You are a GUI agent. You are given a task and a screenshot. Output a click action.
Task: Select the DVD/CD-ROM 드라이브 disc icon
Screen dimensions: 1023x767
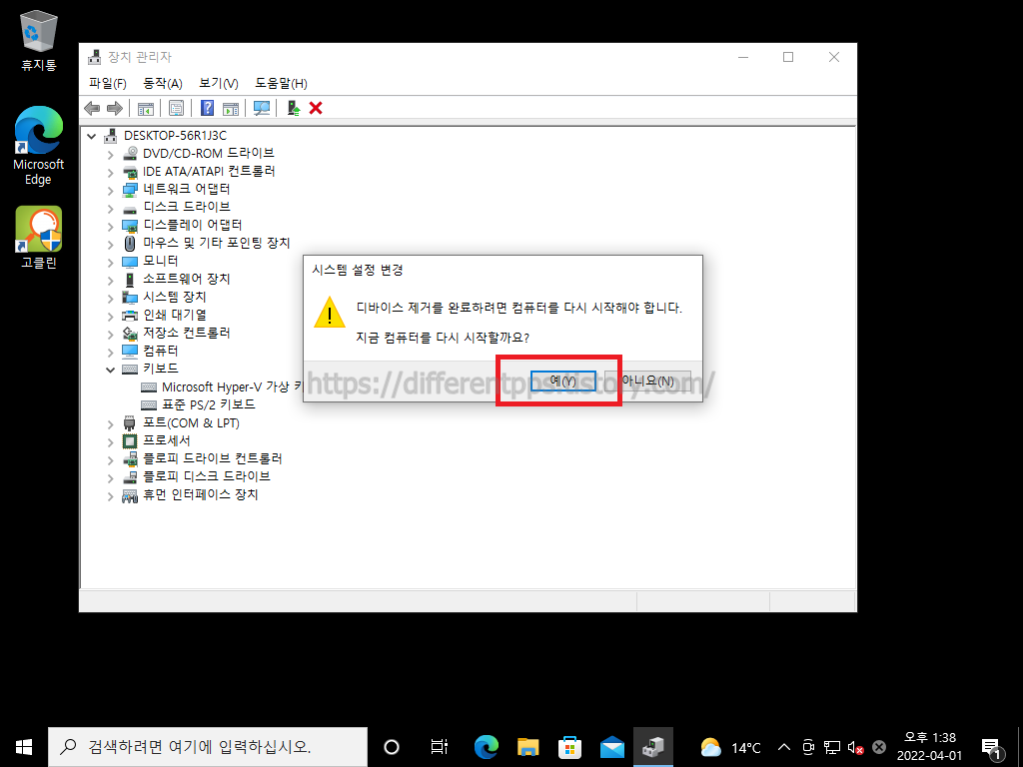tap(131, 153)
